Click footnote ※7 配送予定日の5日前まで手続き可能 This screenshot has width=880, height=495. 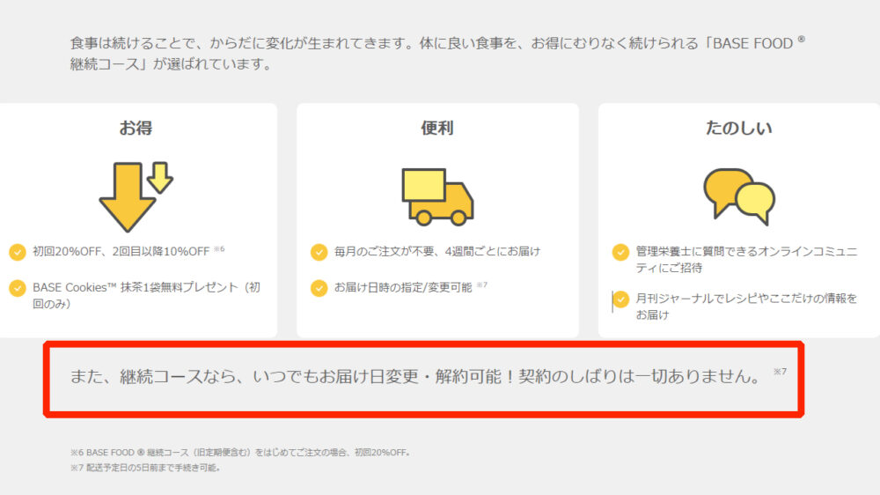(145, 468)
